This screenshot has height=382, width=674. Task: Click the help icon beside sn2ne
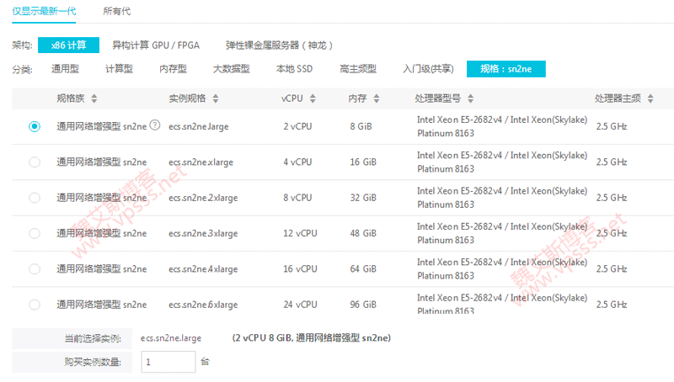coord(154,125)
